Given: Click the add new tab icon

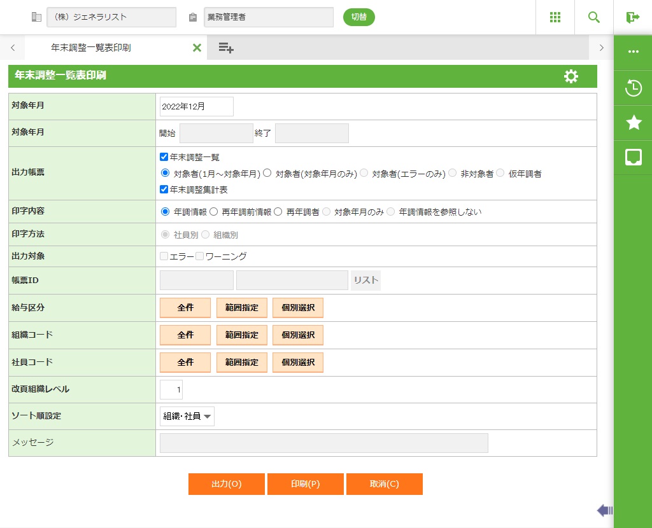Looking at the screenshot, I should (x=226, y=48).
